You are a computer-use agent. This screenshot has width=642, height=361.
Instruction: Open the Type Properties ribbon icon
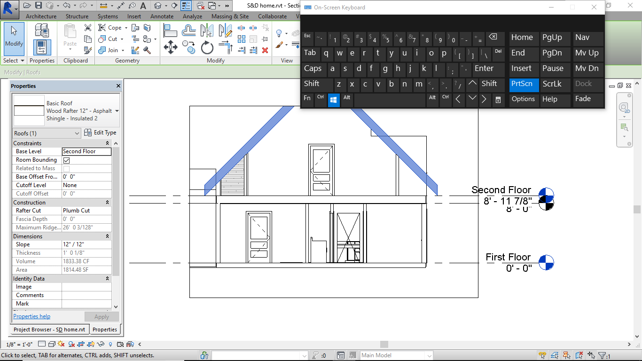[42, 30]
